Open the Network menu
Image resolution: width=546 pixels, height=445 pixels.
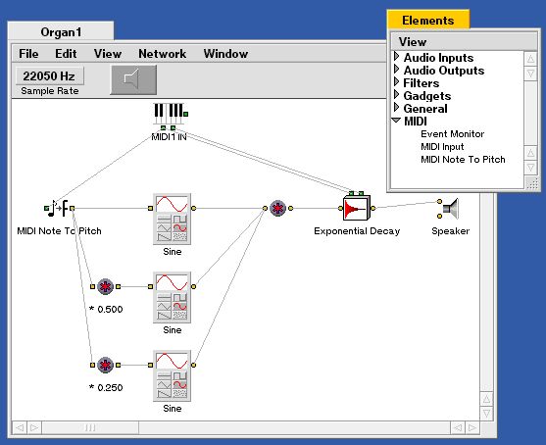coord(163,54)
